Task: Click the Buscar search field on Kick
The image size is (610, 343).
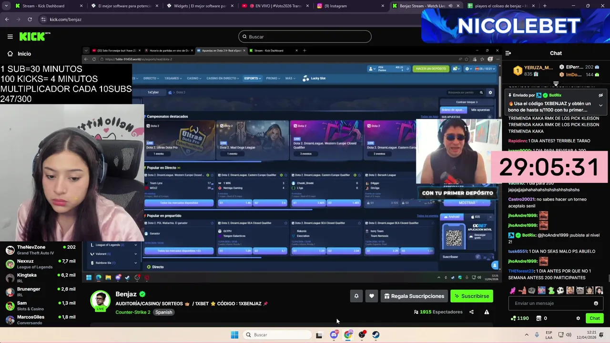Action: 305,37
